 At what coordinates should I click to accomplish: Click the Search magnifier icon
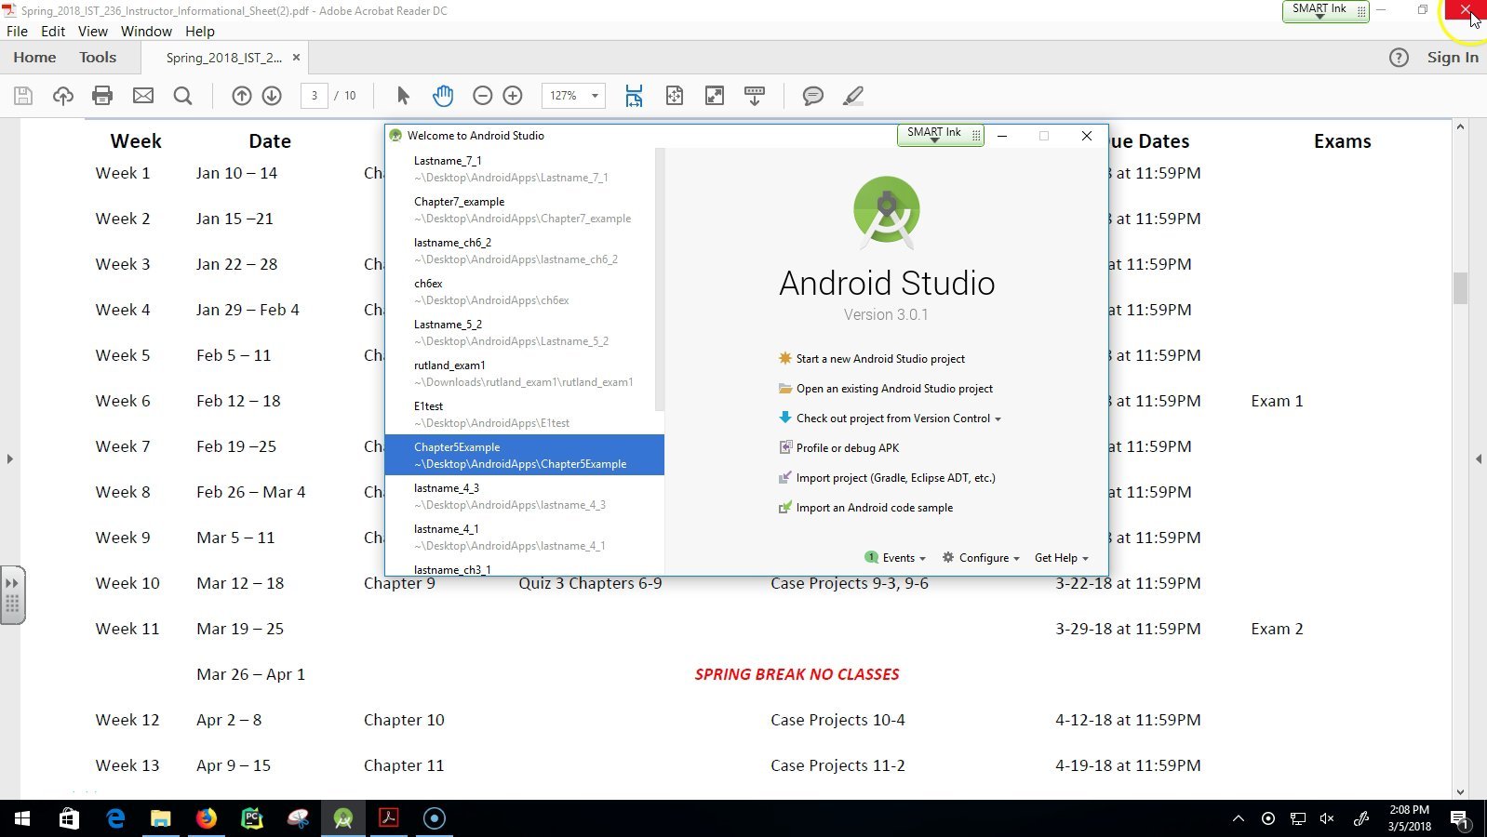[183, 96]
